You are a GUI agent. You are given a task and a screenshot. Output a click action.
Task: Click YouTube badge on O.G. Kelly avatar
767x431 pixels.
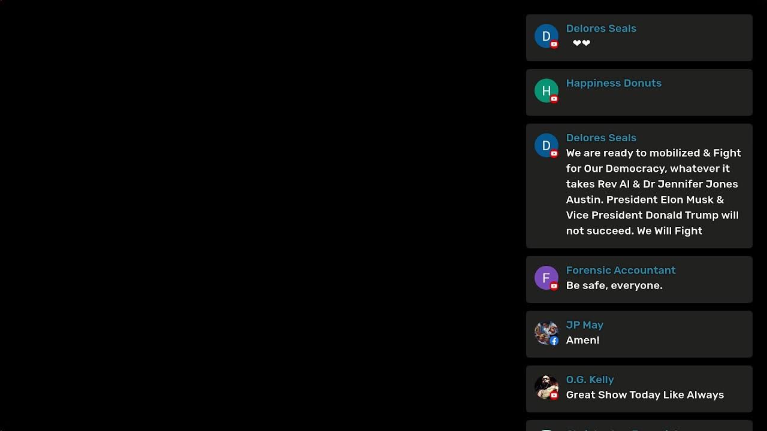(x=554, y=395)
